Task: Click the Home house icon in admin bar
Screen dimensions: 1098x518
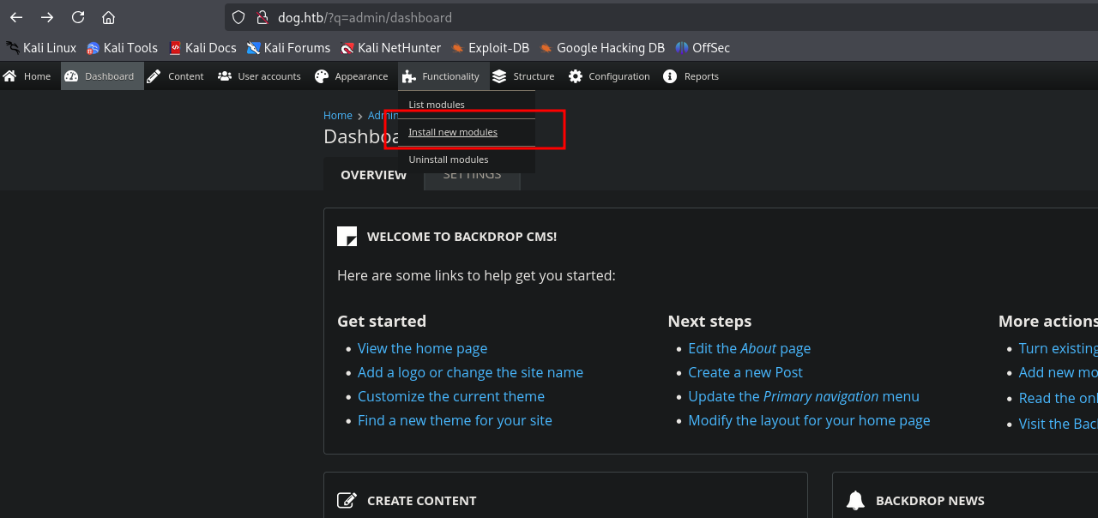Action: tap(9, 76)
